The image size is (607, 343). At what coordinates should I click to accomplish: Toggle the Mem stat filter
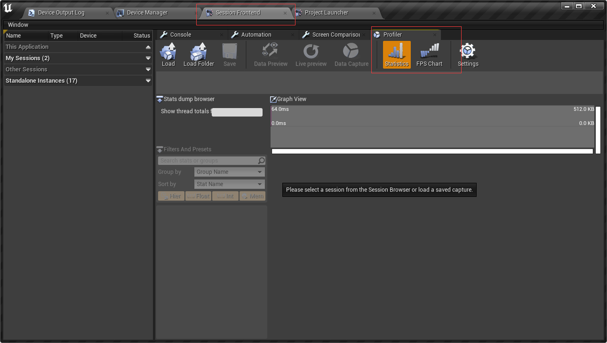tap(252, 196)
